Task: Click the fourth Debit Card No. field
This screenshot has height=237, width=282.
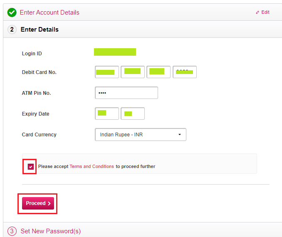Action: click(185, 72)
